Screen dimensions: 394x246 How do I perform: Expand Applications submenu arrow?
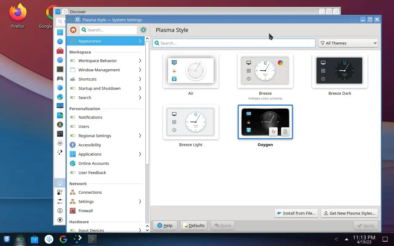point(140,154)
